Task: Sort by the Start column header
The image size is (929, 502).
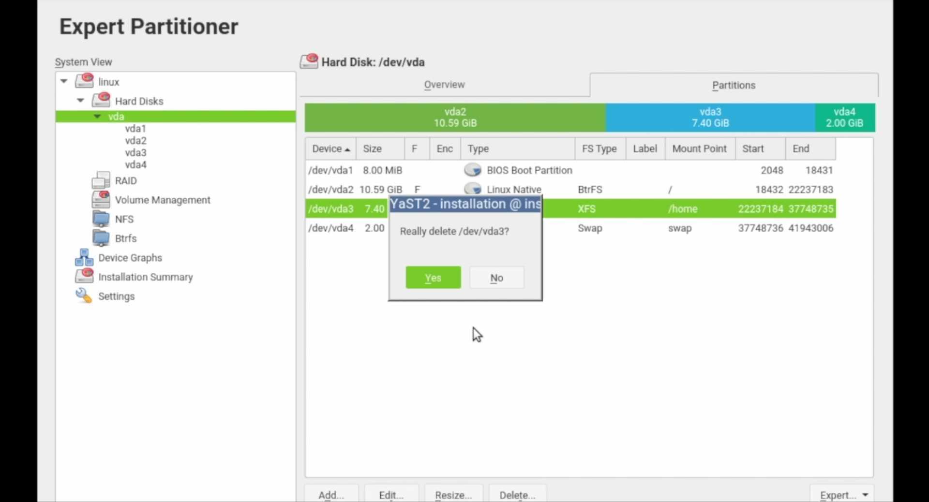Action: (760, 149)
